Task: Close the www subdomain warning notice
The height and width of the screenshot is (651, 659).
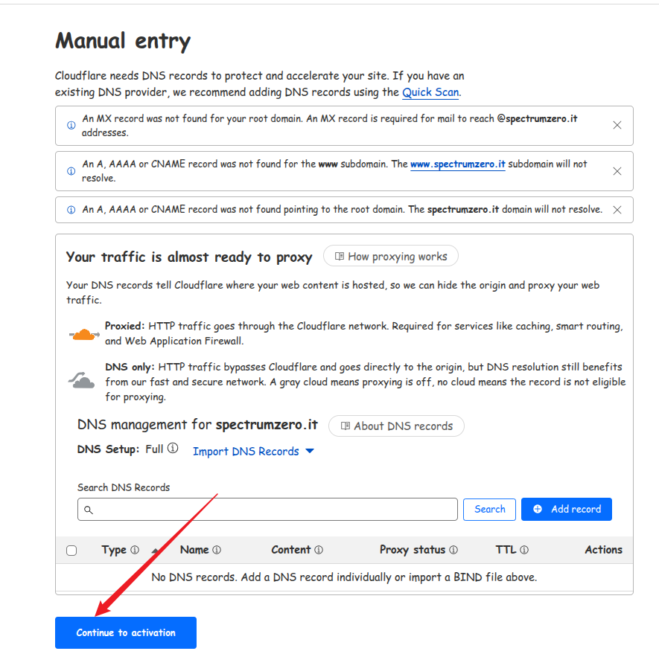Action: click(617, 171)
